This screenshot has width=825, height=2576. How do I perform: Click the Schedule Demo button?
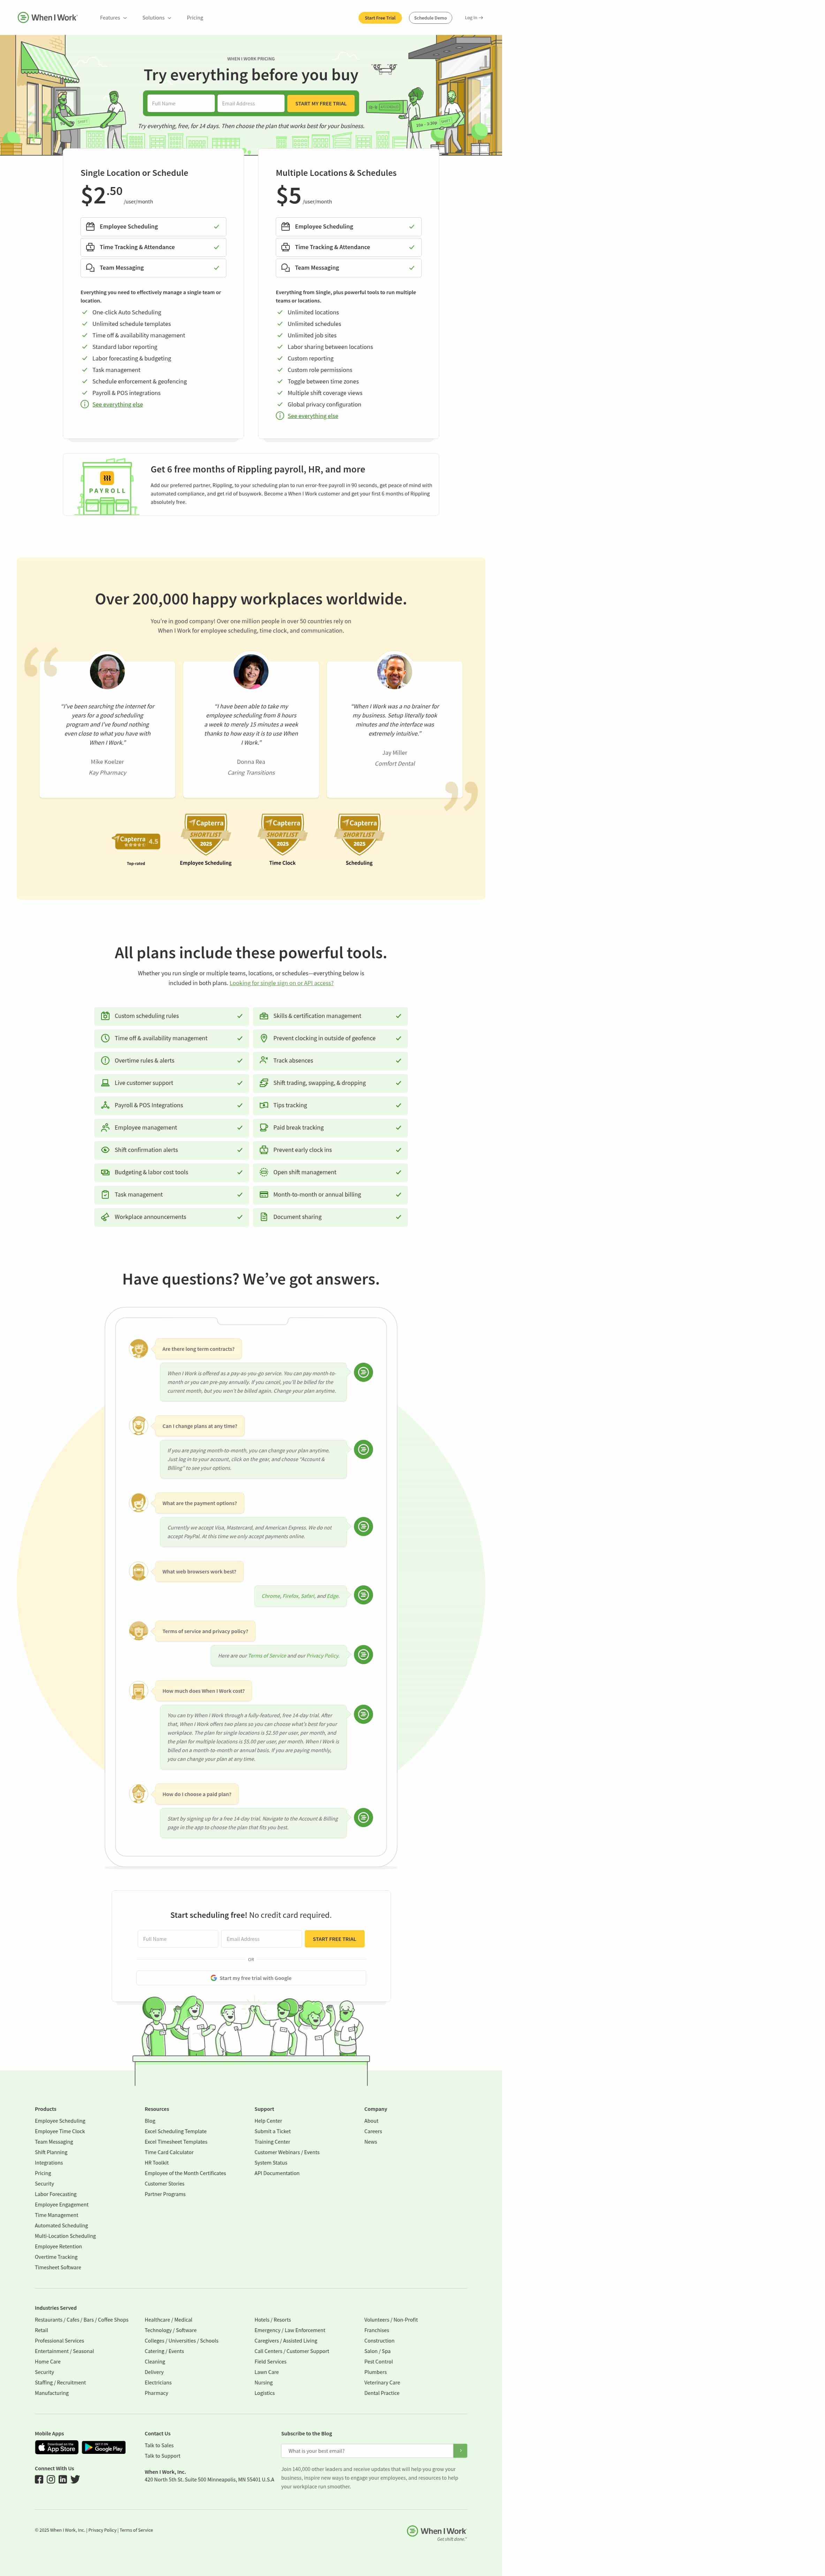(431, 18)
